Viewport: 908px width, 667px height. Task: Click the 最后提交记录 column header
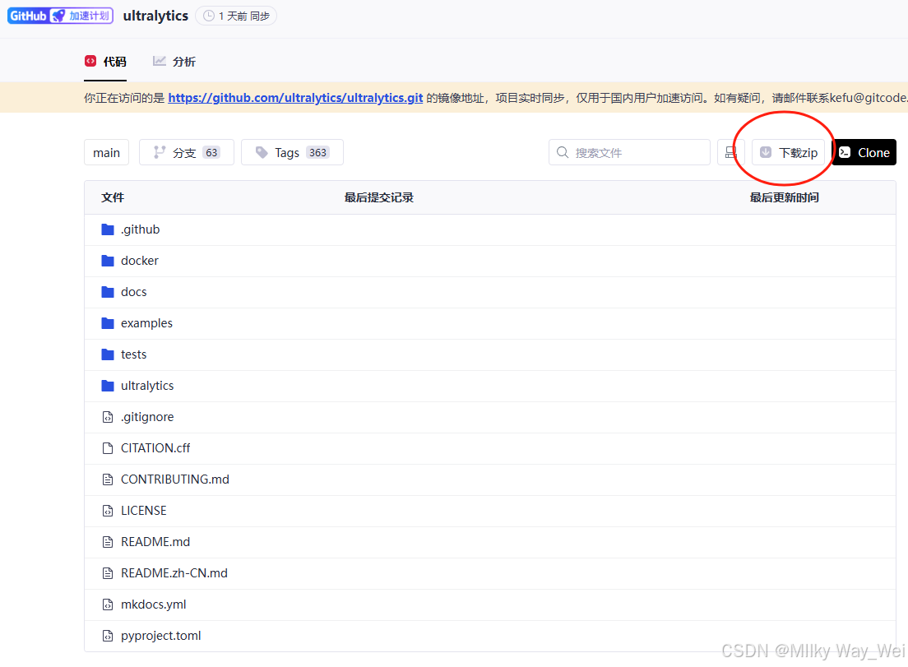click(x=378, y=197)
